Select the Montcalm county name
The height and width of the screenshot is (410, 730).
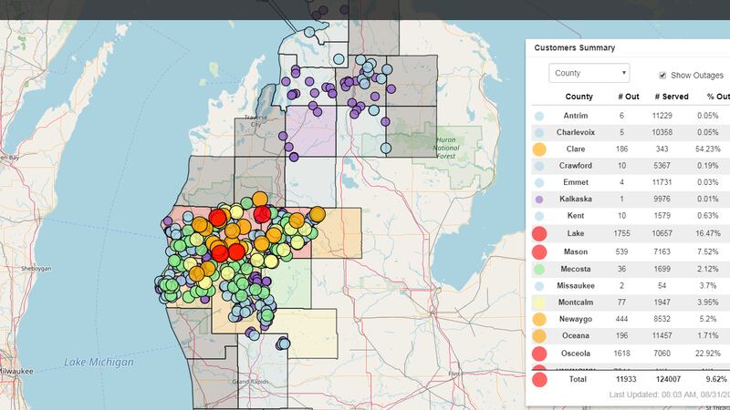tap(576, 302)
